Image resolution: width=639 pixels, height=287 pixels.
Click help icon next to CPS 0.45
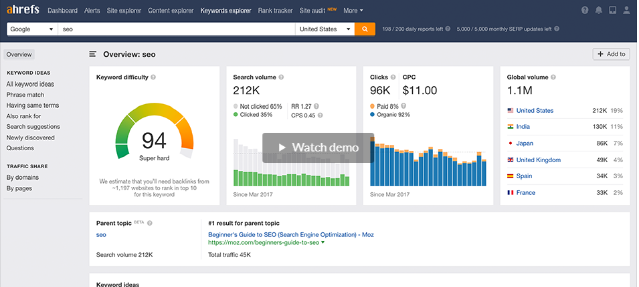pyautogui.click(x=321, y=115)
